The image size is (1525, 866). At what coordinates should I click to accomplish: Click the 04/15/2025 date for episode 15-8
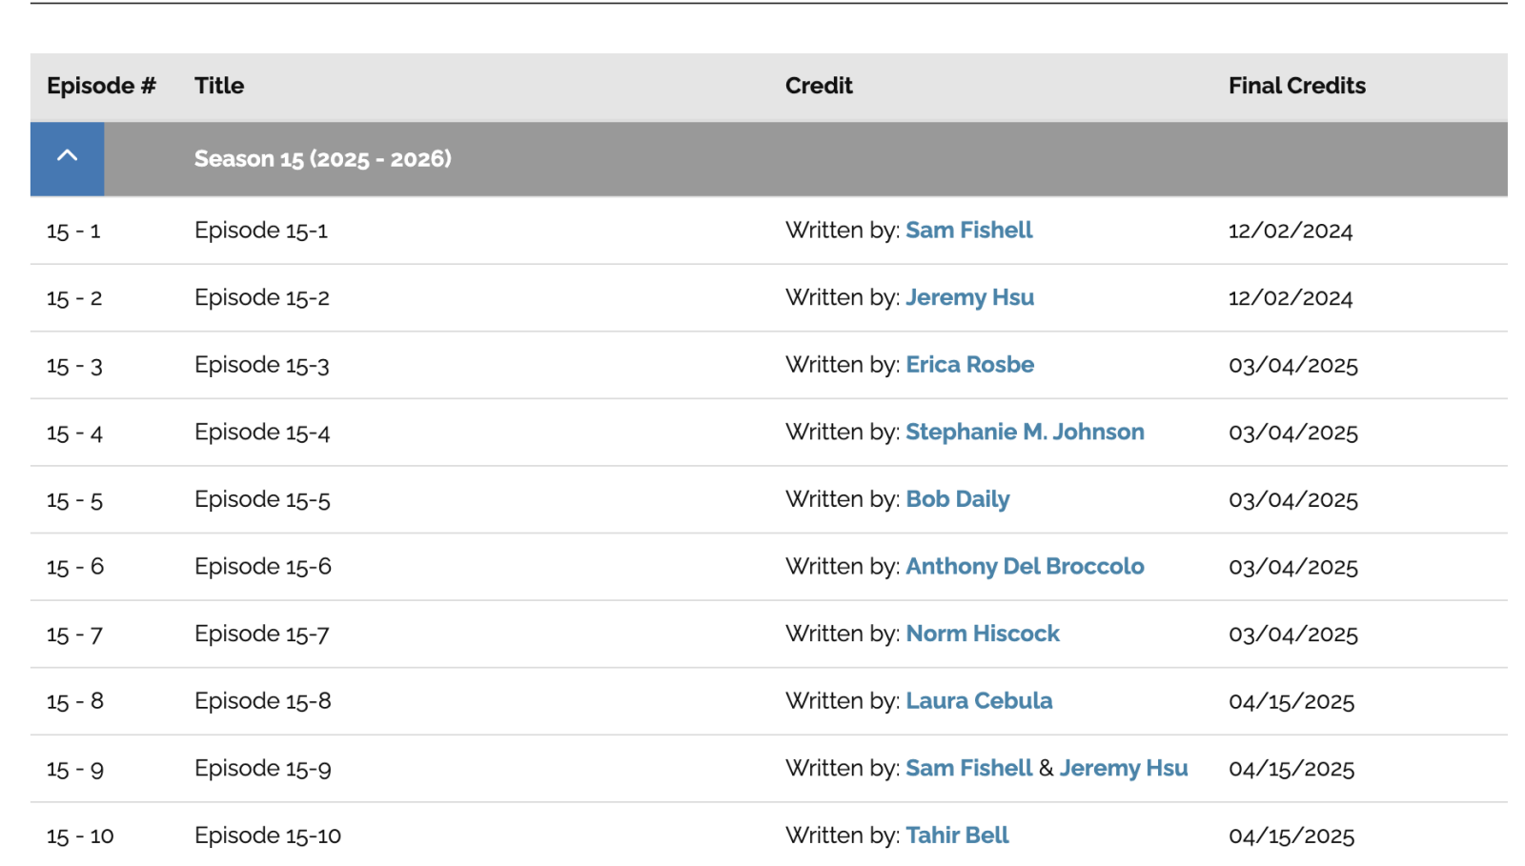point(1291,702)
